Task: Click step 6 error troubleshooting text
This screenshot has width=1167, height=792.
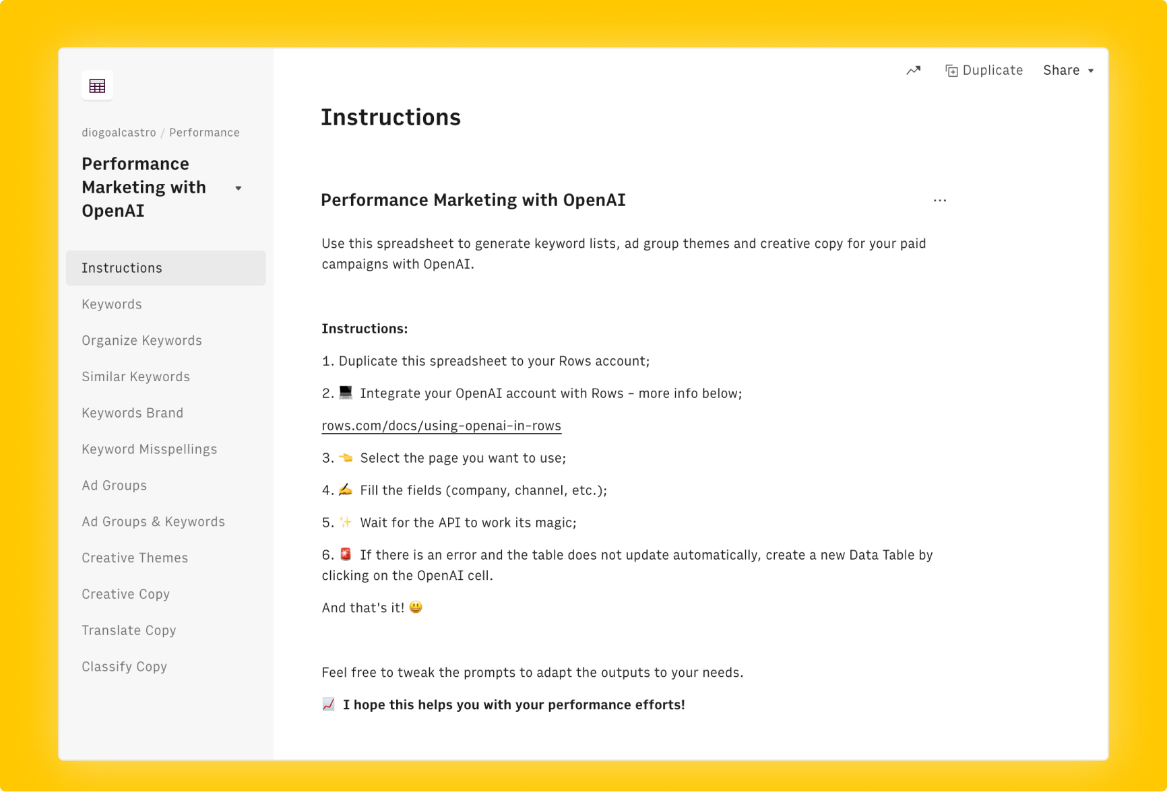Action: pyautogui.click(x=627, y=565)
